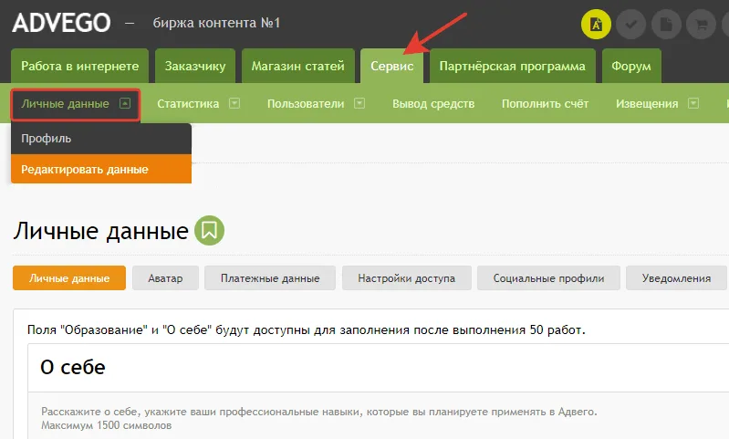Select the Сервис tab
This screenshot has height=439, width=729.
tap(392, 66)
